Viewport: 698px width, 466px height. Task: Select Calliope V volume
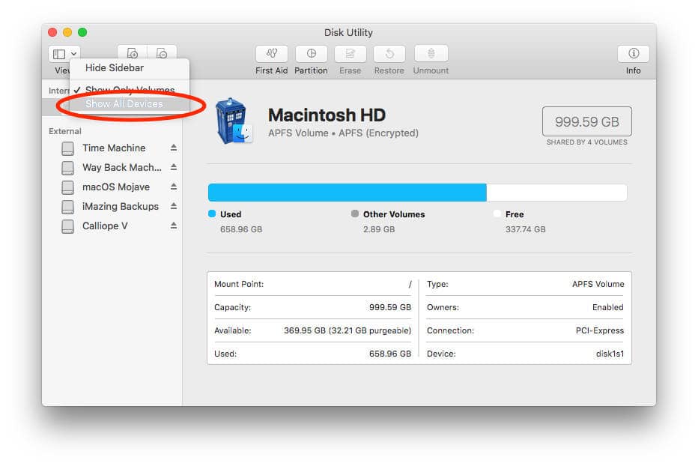105,226
